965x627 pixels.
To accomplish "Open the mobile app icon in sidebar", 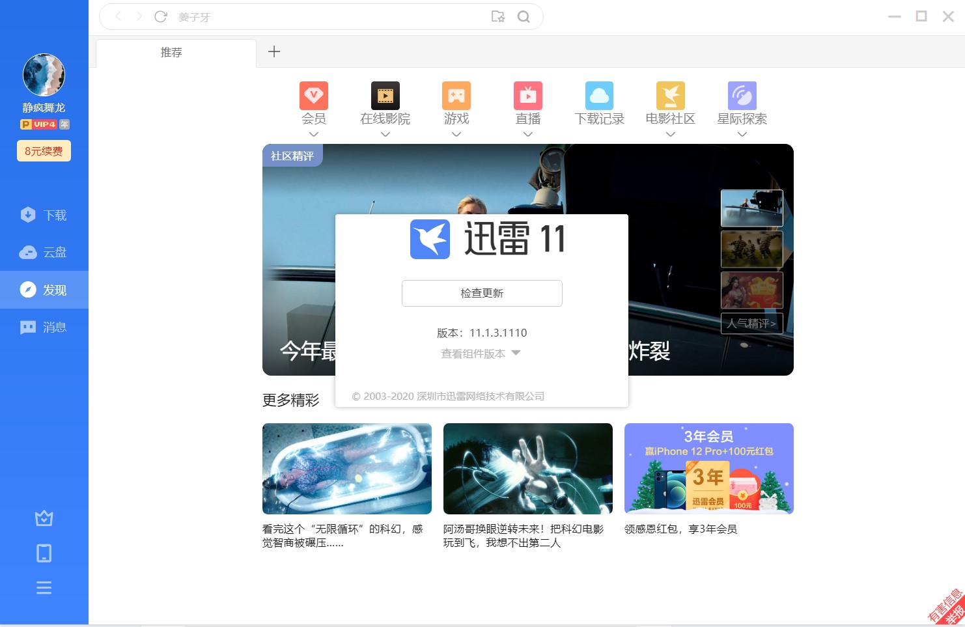I will [x=44, y=553].
